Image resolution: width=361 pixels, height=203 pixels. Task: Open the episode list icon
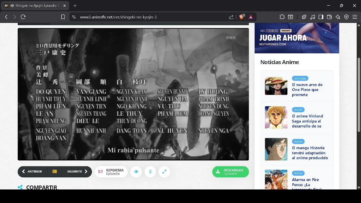(x=55, y=171)
